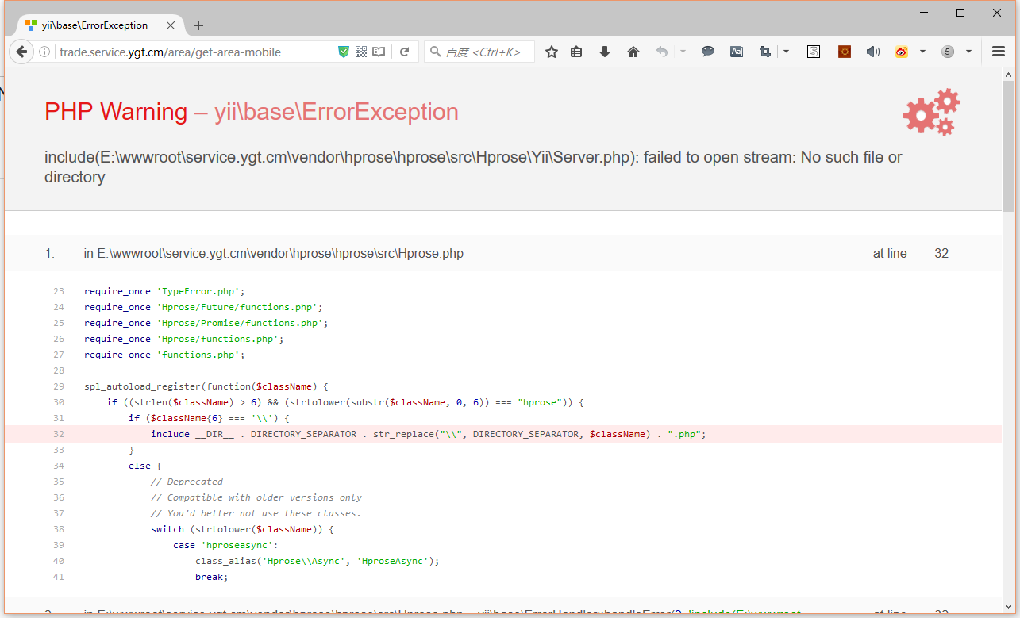Viewport: 1020px width, 618px height.
Task: Open the QR code icon in address bar
Action: 361,52
